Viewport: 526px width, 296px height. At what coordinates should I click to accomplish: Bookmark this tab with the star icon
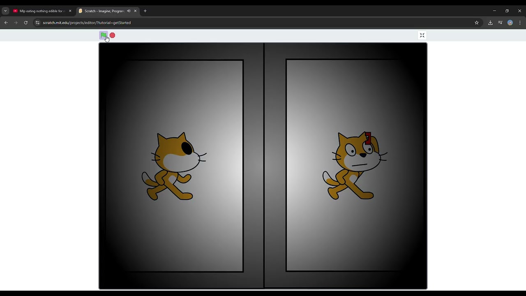(x=477, y=23)
